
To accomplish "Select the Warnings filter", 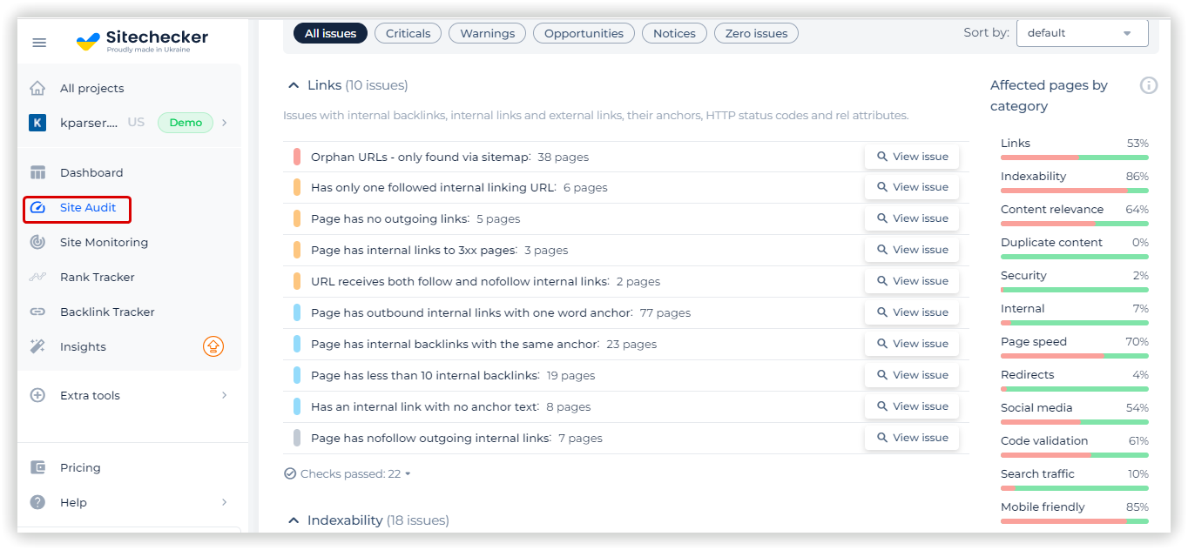I will pos(487,33).
